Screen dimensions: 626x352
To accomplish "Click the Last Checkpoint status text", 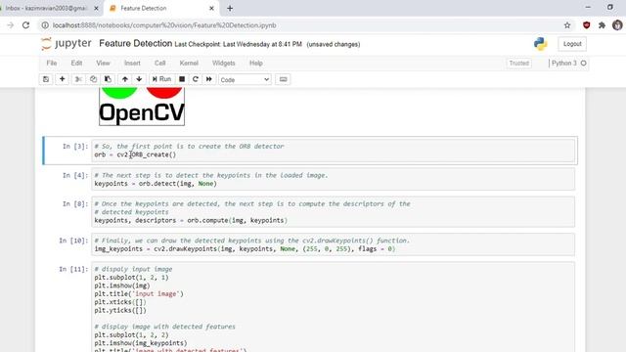I will point(238,44).
